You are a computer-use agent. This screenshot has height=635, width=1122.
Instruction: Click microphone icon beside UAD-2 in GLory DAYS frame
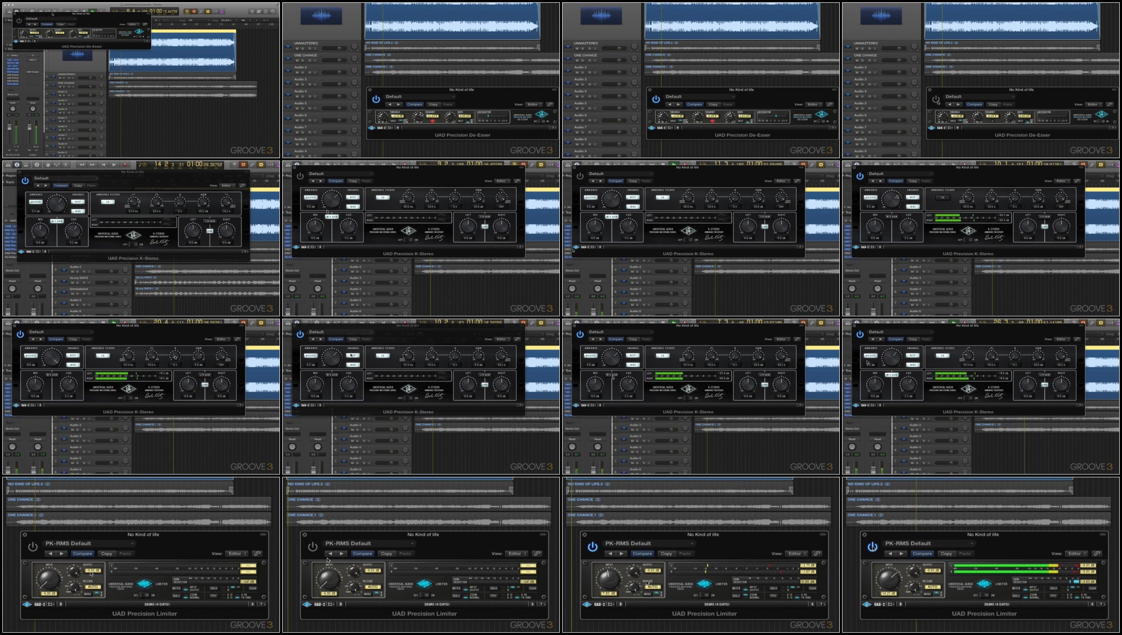click(45, 252)
